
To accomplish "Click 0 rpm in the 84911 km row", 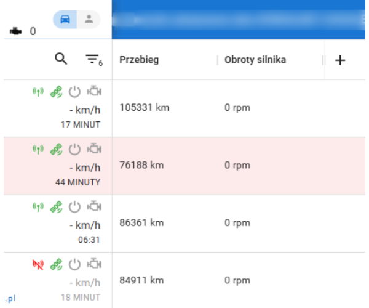I will pyautogui.click(x=237, y=281).
